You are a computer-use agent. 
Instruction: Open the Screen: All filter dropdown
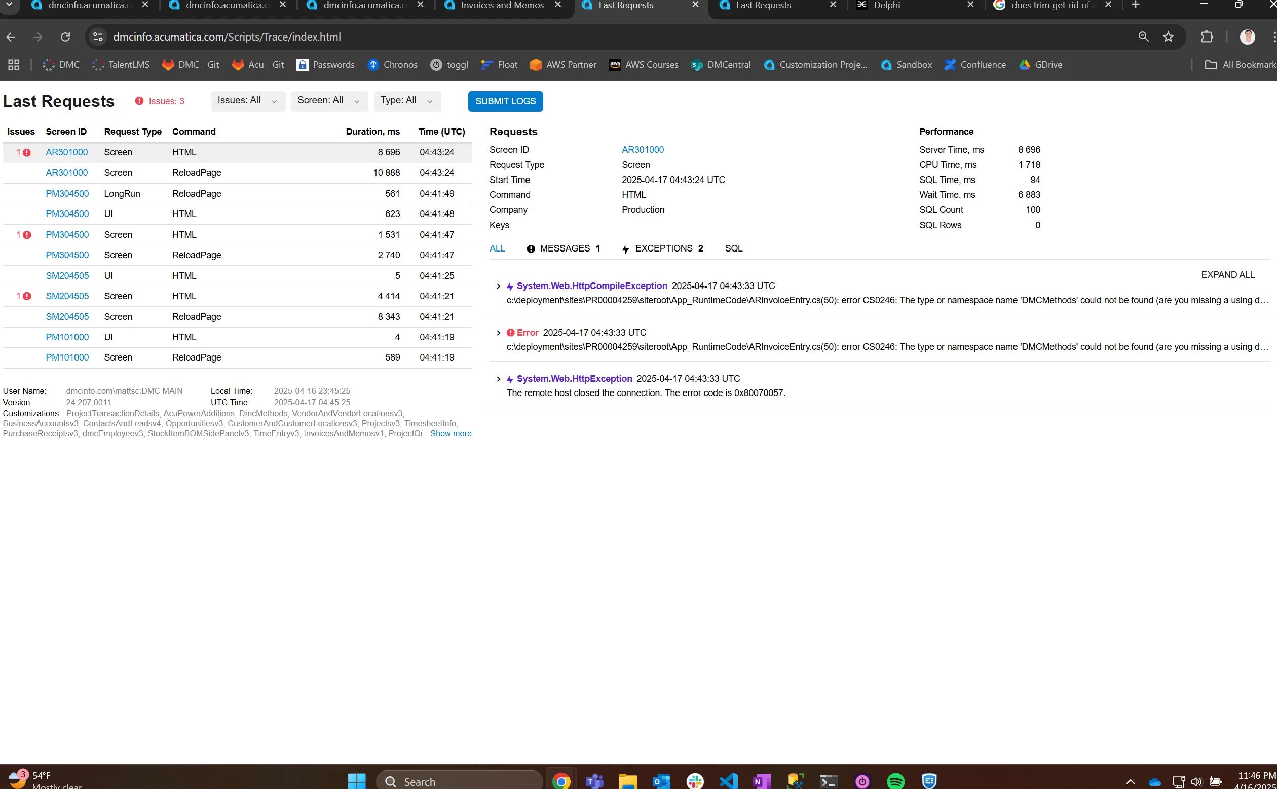(329, 101)
